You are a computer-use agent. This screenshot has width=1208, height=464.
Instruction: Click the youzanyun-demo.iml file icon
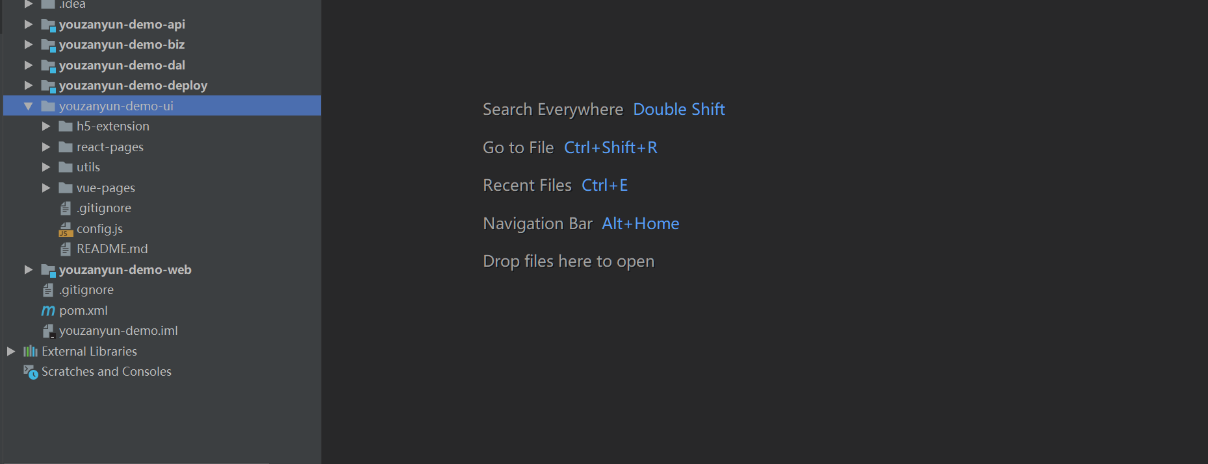pyautogui.click(x=49, y=331)
